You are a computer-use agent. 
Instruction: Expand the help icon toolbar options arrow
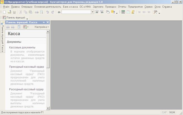click(117, 13)
